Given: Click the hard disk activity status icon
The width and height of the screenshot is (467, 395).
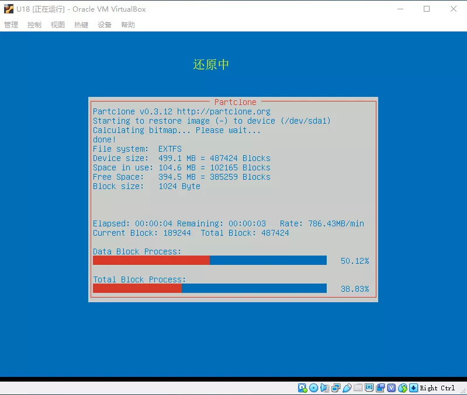Looking at the screenshot, I should click(302, 388).
